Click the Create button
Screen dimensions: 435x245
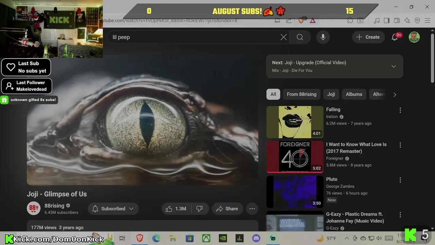point(368,37)
